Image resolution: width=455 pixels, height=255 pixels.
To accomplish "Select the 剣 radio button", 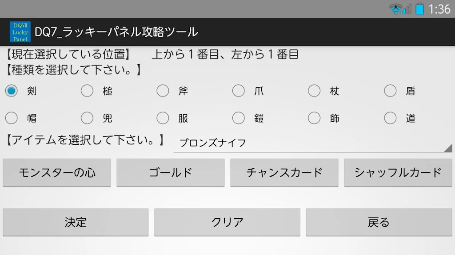I will coord(12,91).
